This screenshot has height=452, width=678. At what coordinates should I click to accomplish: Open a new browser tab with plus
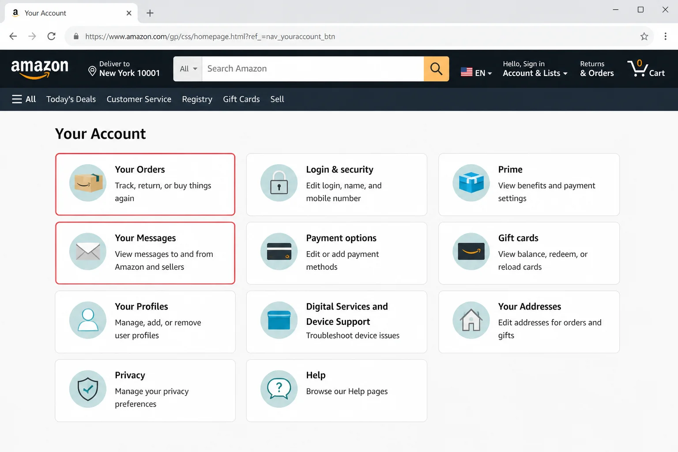(x=150, y=13)
